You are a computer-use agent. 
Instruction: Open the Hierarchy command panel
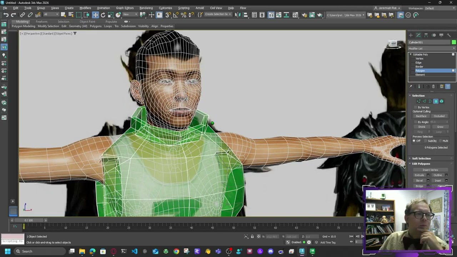426,35
